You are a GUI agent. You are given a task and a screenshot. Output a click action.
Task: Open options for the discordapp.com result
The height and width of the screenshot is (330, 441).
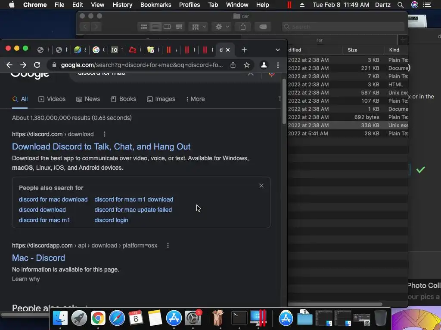coord(168,245)
